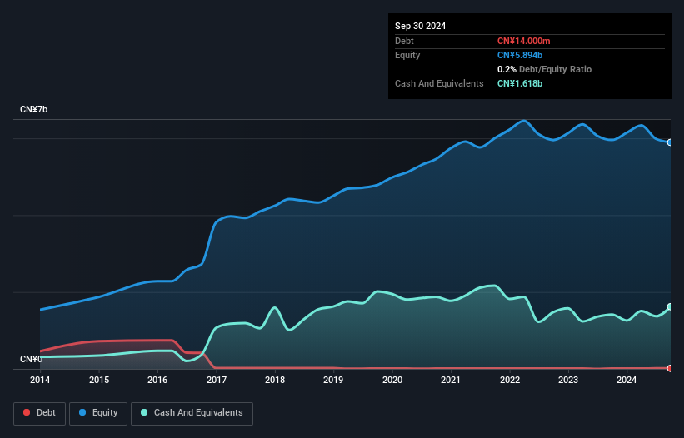Click the CN¥5.894b equity value
Screen dimensions: 684x438
520,55
